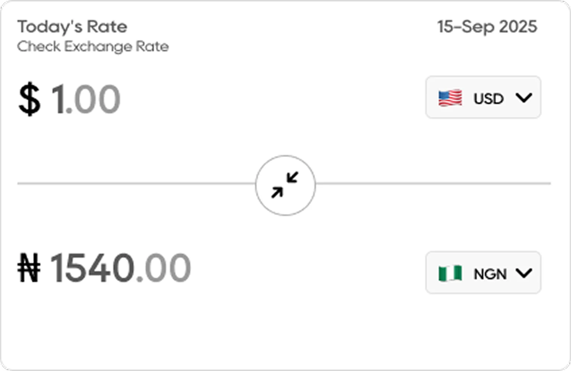Click the divider line right of swap button

click(433, 183)
